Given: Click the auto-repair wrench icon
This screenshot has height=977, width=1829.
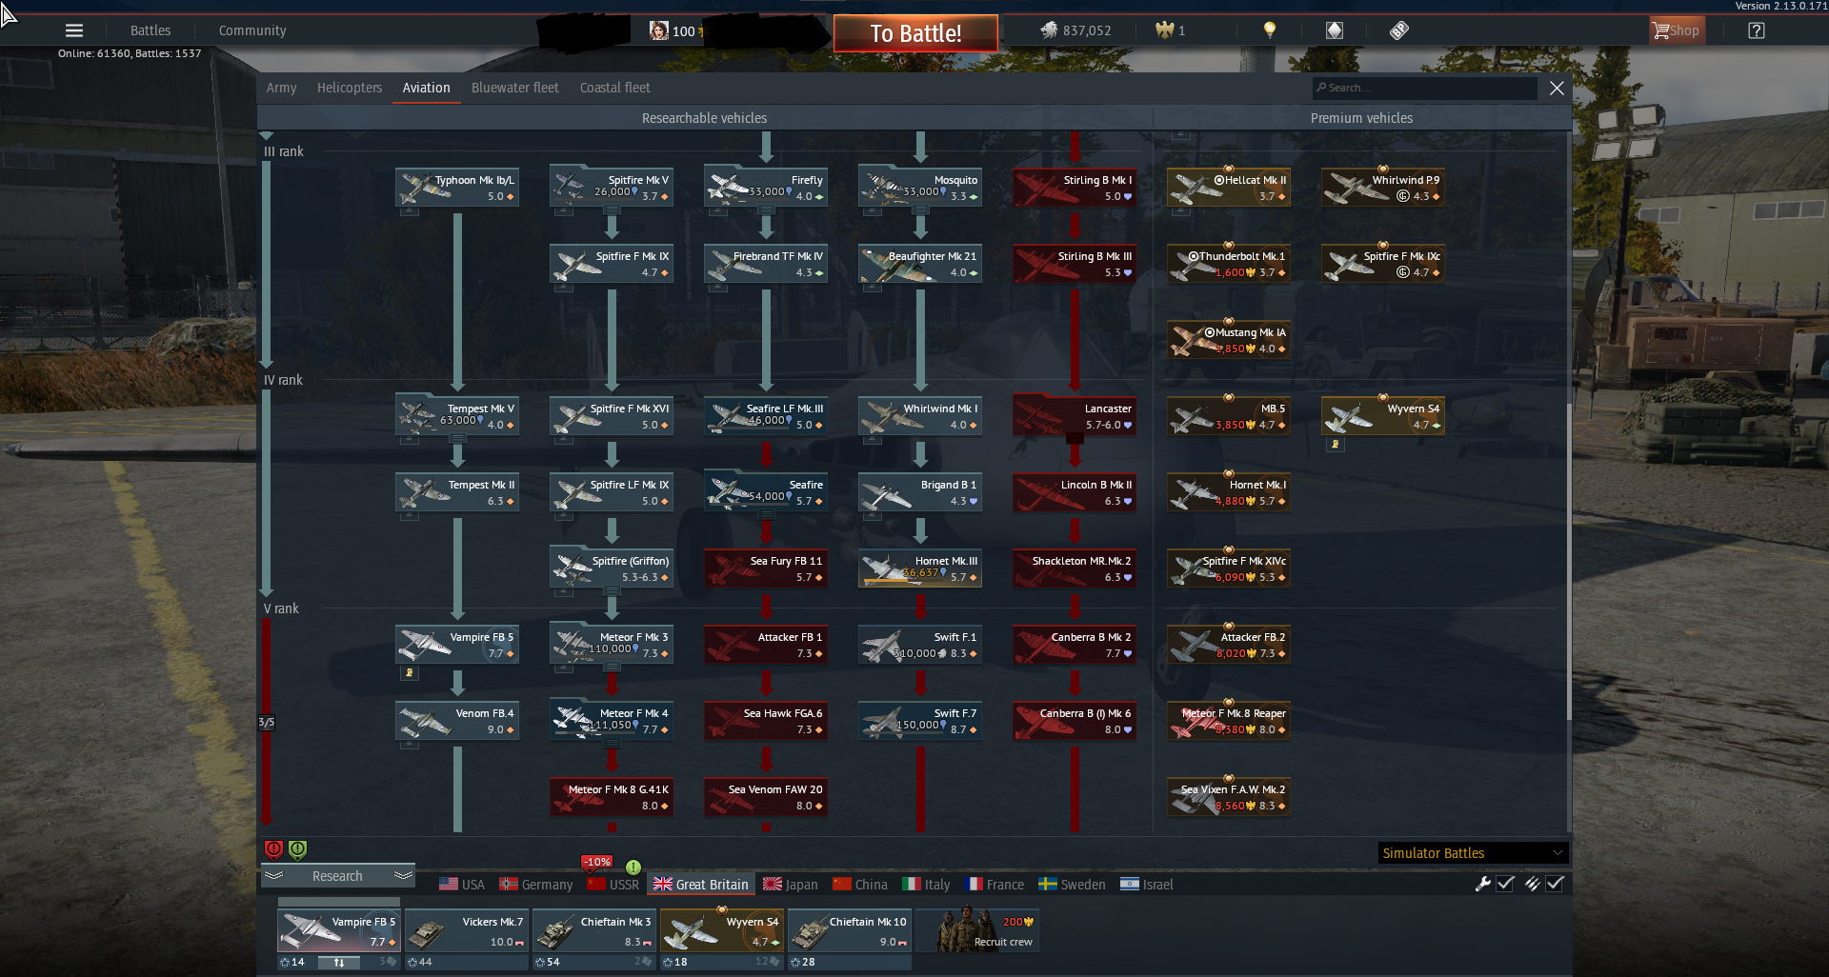Looking at the screenshot, I should pos(1482,884).
